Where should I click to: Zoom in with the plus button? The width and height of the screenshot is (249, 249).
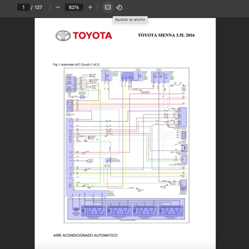90,7
